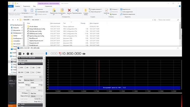Select the DSB radio mode
This screenshot has width=190, height=107.
27,72
